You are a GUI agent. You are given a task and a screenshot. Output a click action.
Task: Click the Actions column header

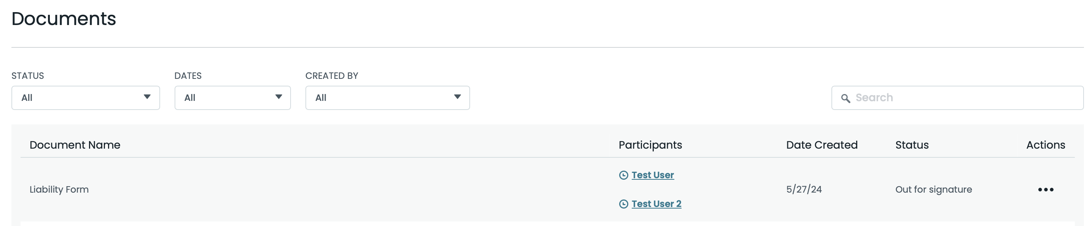tap(1045, 145)
